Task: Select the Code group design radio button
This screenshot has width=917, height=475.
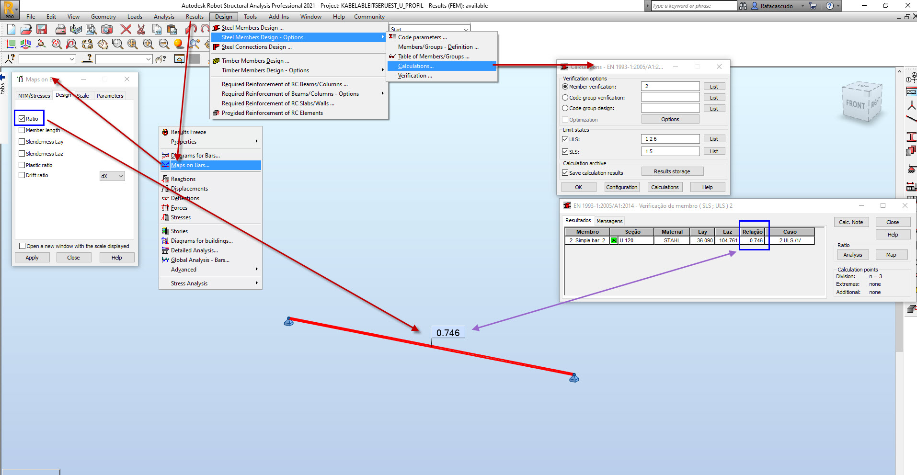Action: pyautogui.click(x=565, y=108)
